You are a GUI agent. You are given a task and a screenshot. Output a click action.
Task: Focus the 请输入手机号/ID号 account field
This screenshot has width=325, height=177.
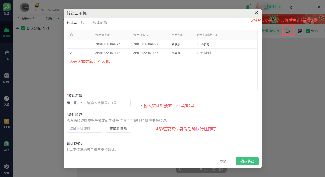[x=107, y=103]
